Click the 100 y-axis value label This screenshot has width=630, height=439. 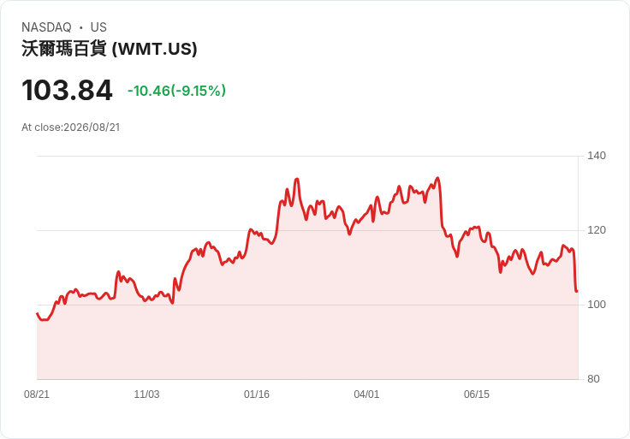tap(597, 305)
